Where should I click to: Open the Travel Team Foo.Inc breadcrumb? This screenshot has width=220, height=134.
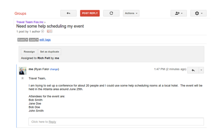pos(30,22)
